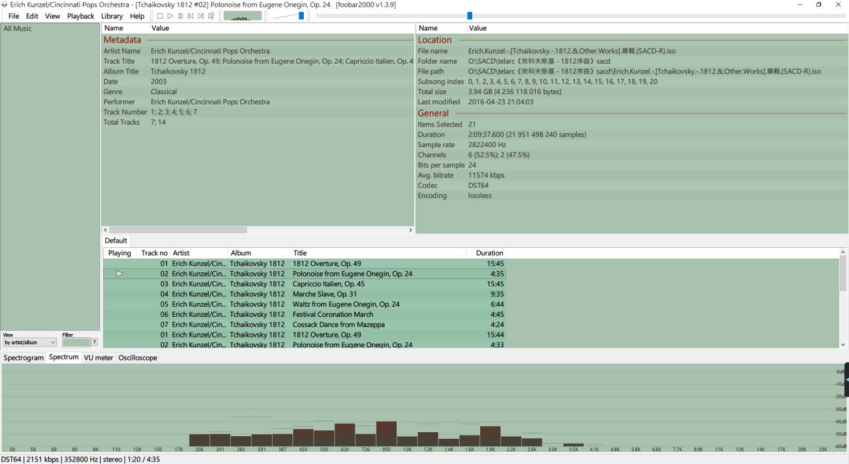This screenshot has width=849, height=464.
Task: Select the Oscilloscope tab
Action: click(x=138, y=358)
